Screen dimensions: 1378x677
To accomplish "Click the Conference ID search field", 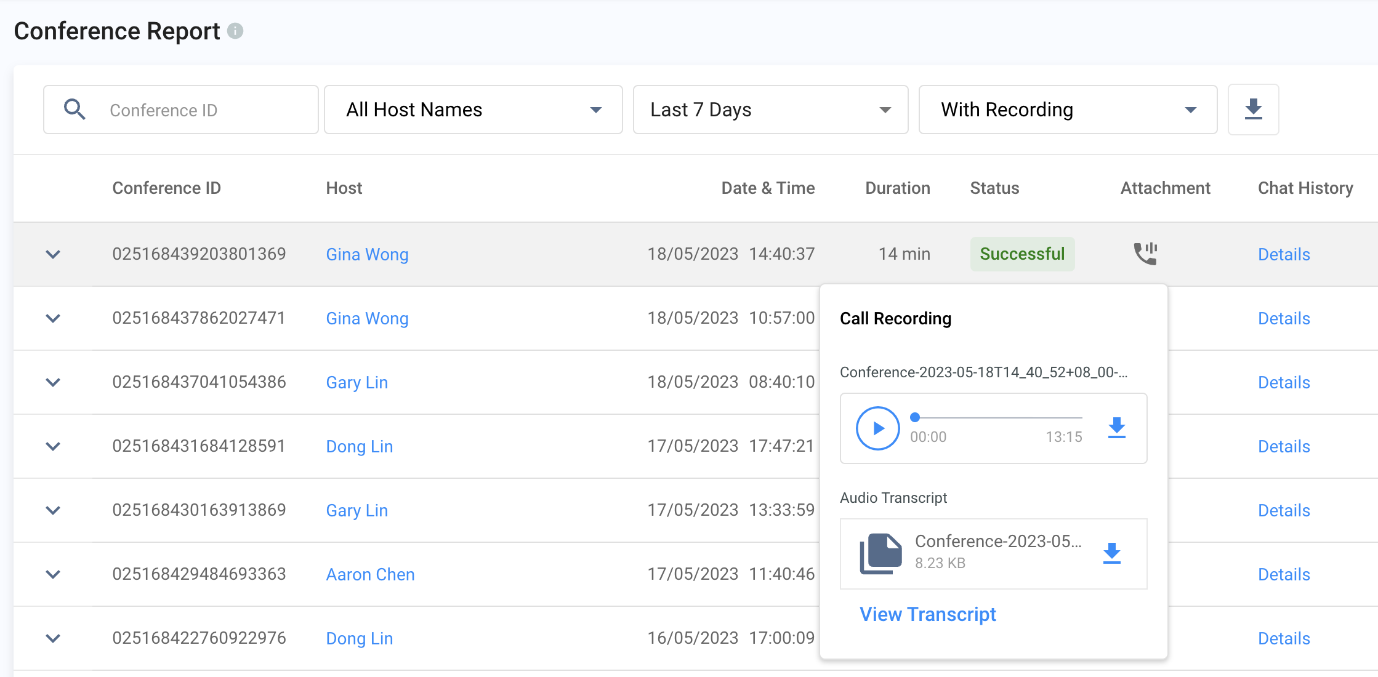I will (x=203, y=110).
